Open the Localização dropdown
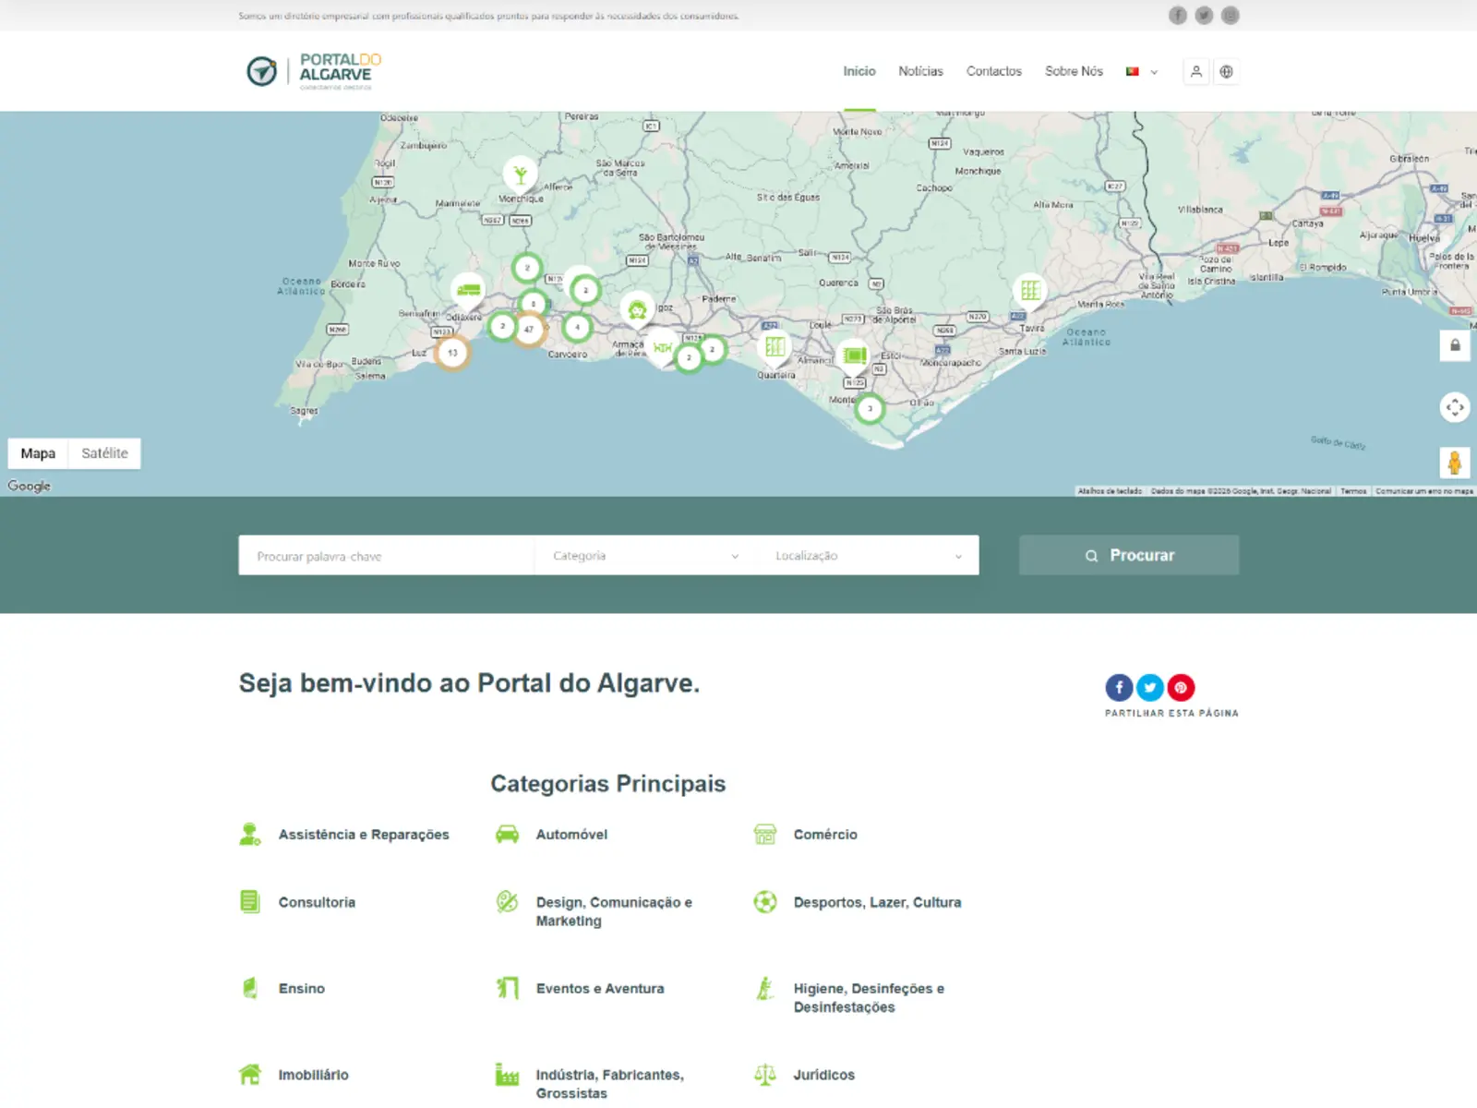Screen dimensions: 1477x1108 868,556
